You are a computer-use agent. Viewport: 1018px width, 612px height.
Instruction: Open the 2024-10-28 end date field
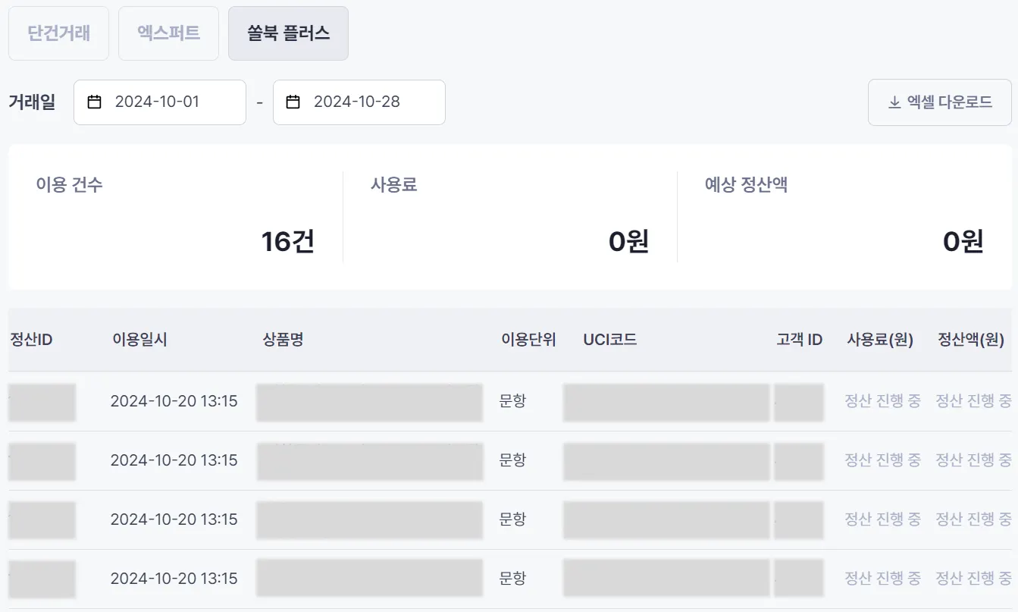point(359,102)
